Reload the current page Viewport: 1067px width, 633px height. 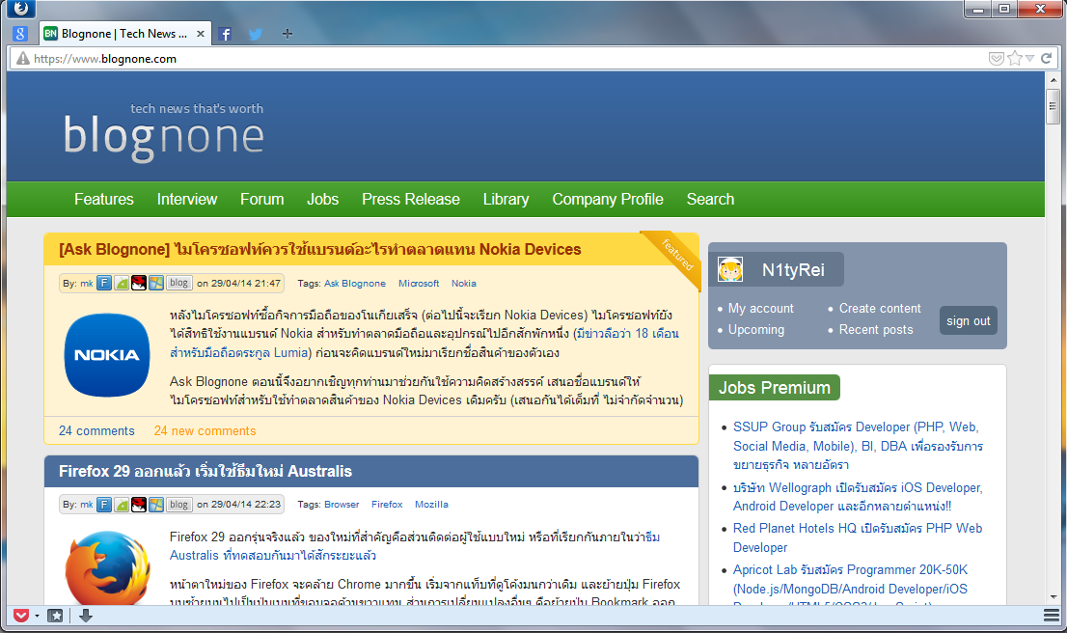tap(1046, 59)
